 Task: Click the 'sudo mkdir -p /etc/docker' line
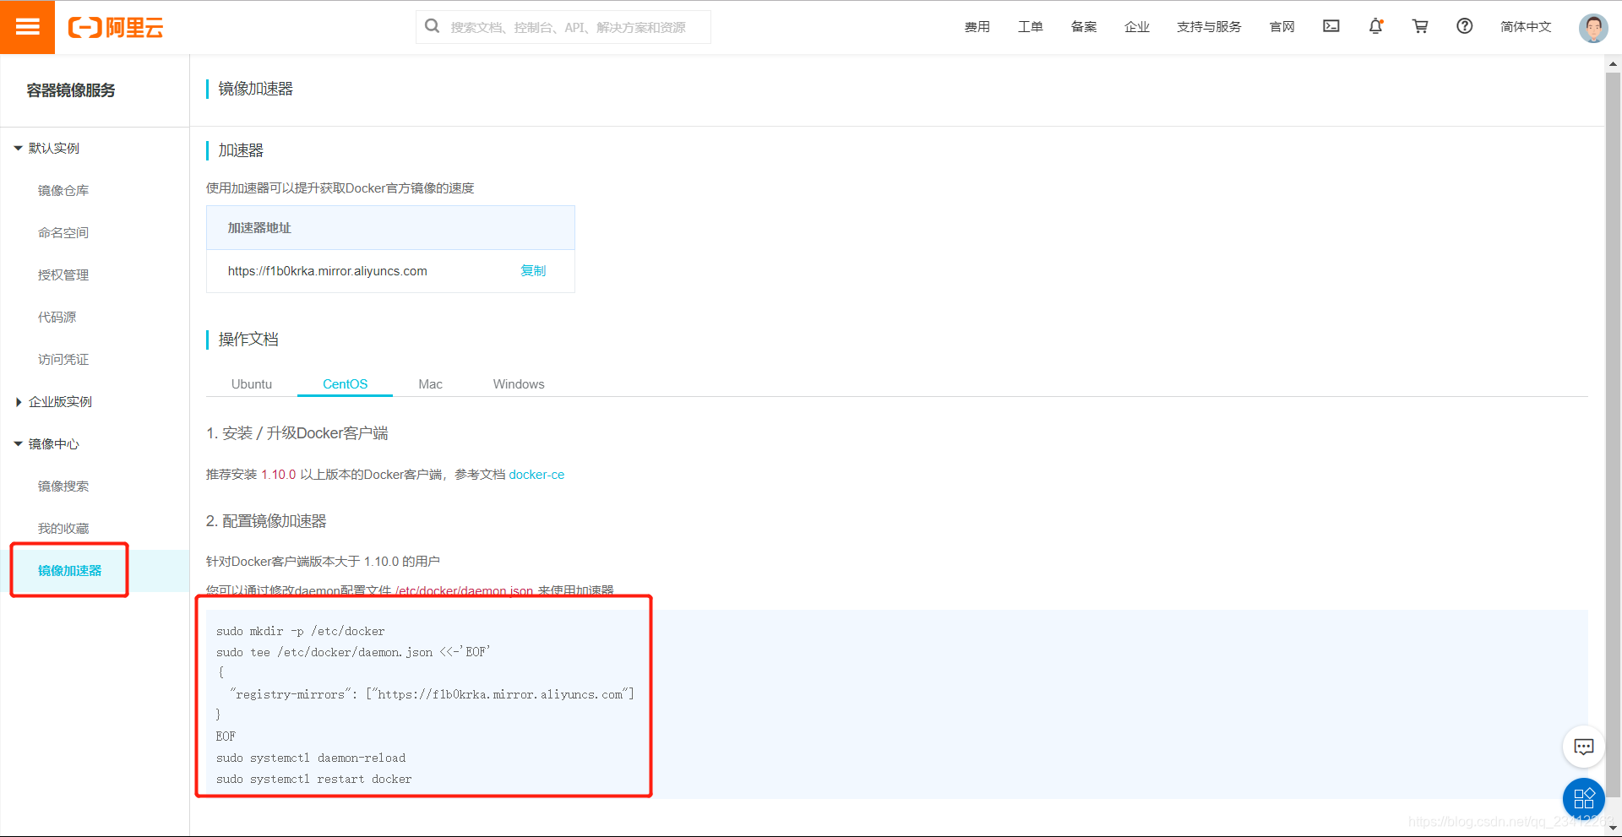tap(300, 631)
